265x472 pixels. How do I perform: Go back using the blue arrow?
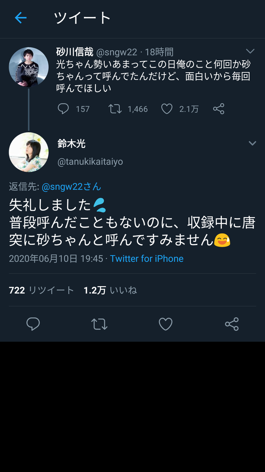coord(21,18)
